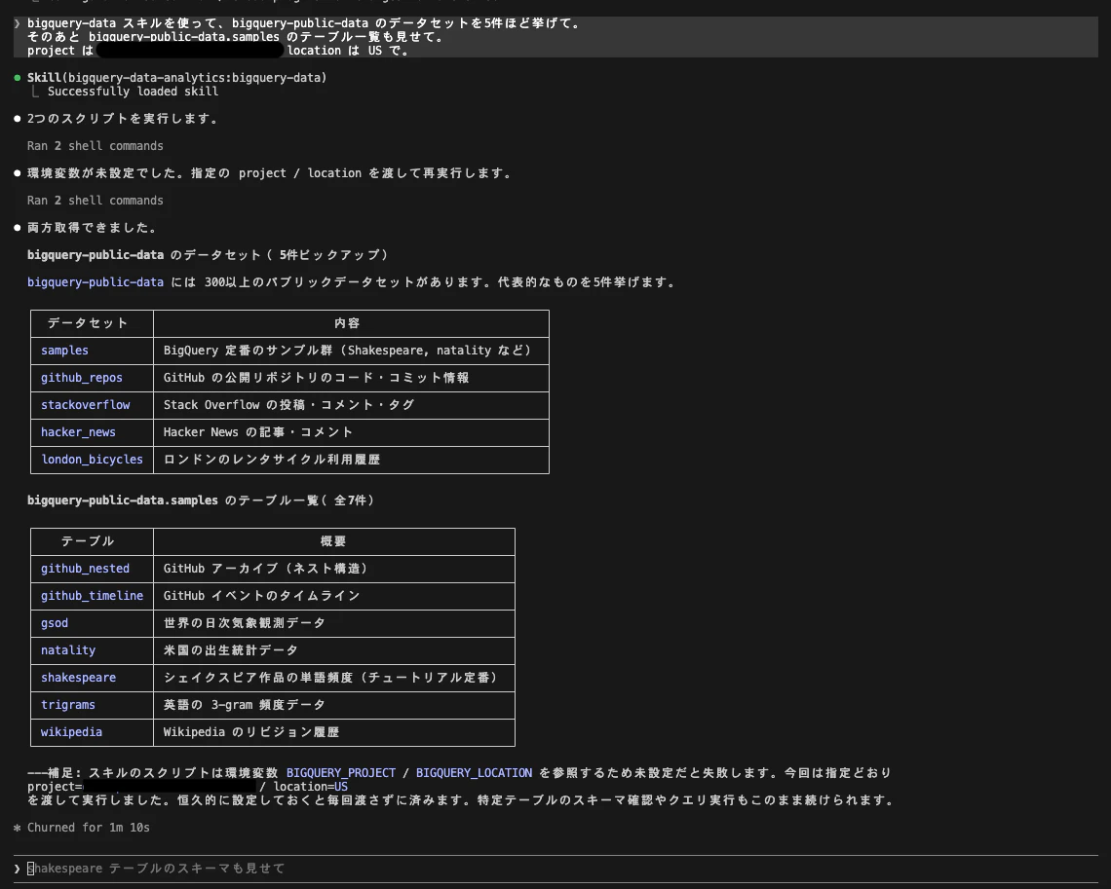Click 'Successfully loaded skill' text

pos(133,92)
